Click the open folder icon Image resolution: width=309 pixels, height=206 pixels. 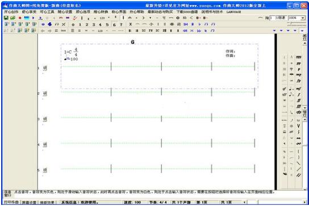tap(13, 18)
